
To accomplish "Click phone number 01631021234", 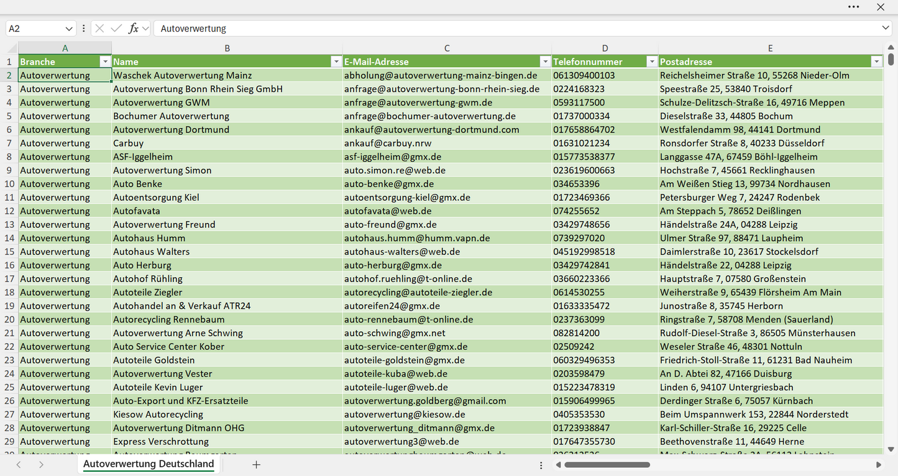I will coord(605,143).
